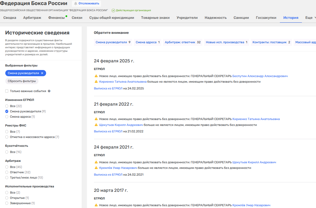Click warning icon beside Беспутин entry
This screenshot has width=316, height=208.
click(96, 76)
